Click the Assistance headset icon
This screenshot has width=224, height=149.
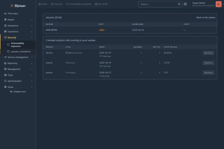[x=5, y=25]
